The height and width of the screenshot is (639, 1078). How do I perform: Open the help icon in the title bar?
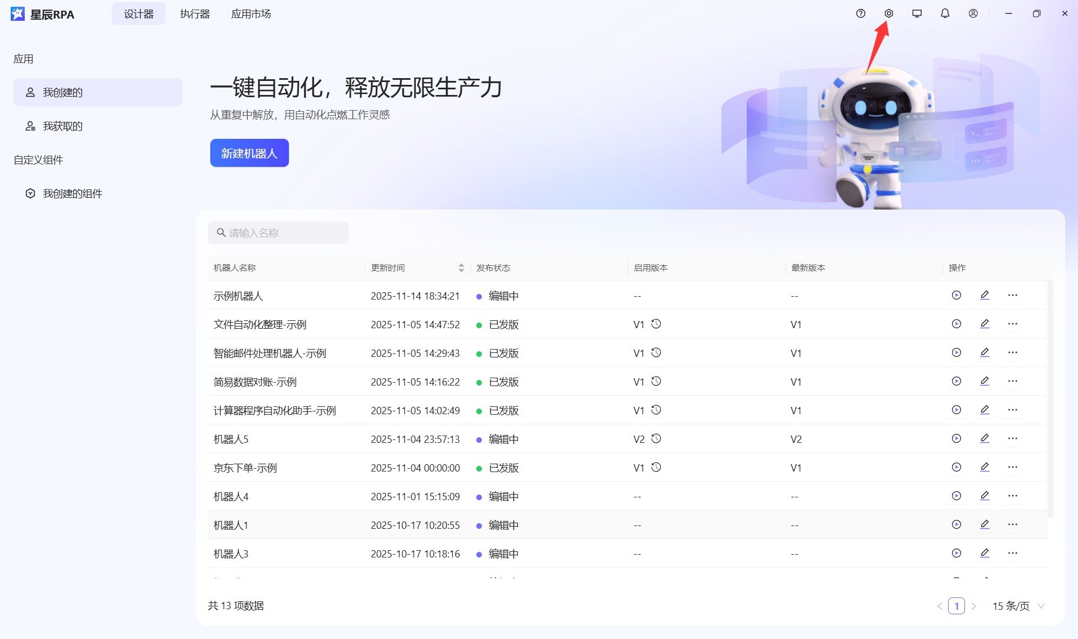(x=860, y=13)
